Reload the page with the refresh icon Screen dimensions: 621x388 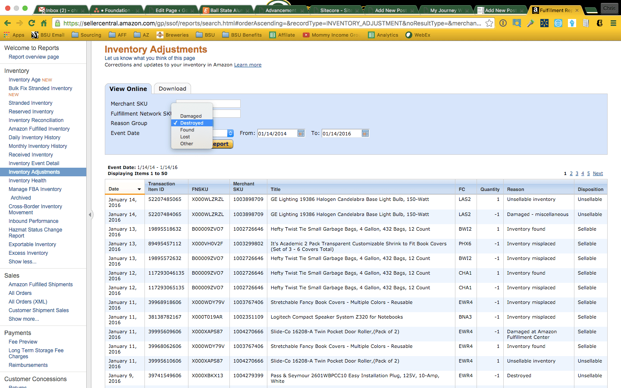(x=31, y=23)
